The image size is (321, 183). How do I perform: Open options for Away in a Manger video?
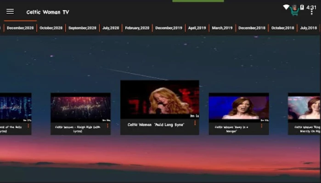(x=262, y=126)
